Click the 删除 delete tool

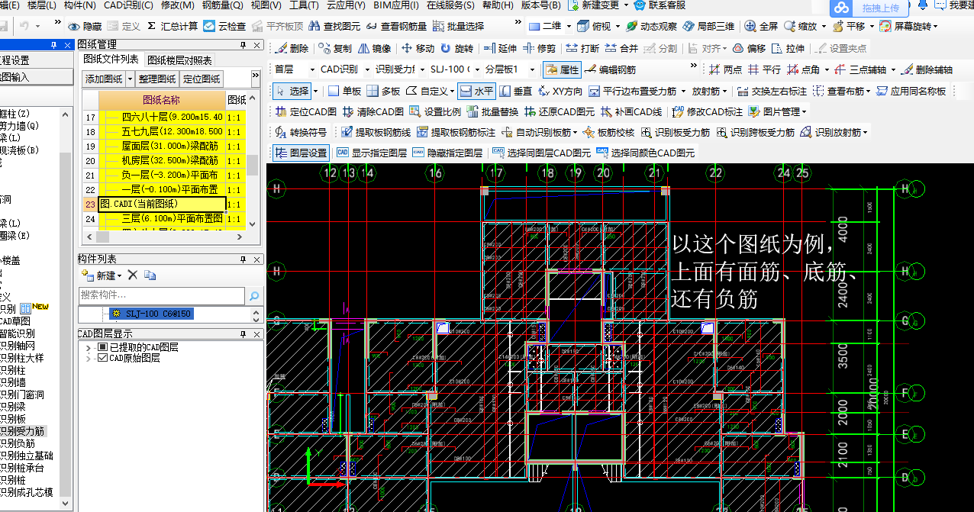tap(292, 48)
